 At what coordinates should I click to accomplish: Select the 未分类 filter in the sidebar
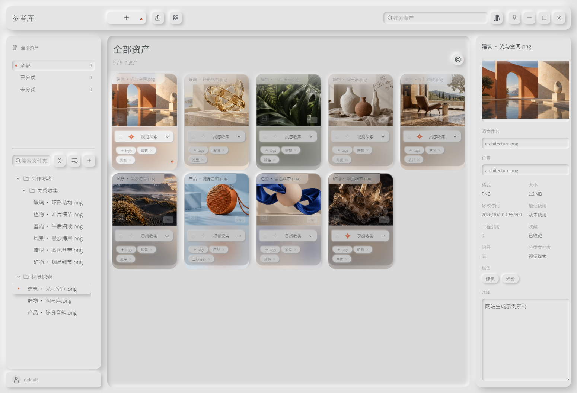54,90
